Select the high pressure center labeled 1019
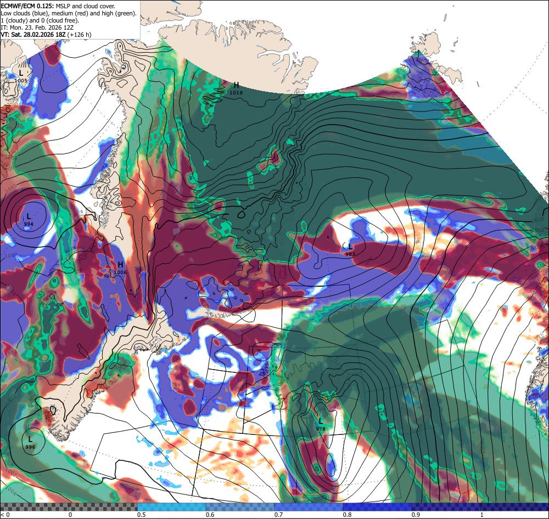 click(x=236, y=88)
